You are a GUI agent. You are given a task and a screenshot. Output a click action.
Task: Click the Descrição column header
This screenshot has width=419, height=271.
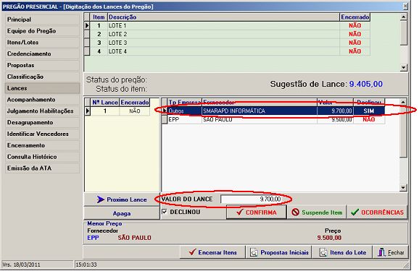tap(224, 17)
